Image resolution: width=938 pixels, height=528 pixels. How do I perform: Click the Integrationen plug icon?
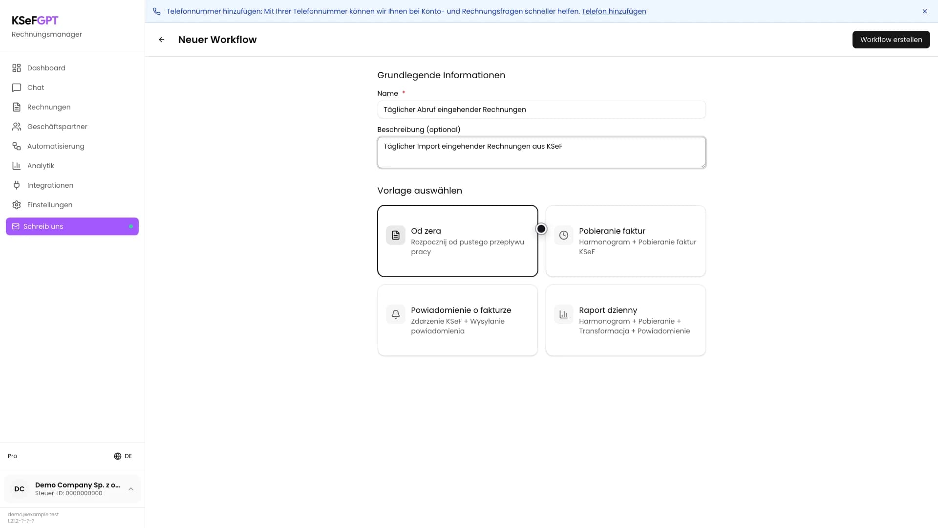(17, 185)
